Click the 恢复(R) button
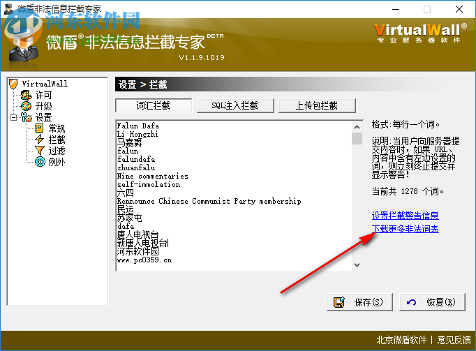The height and width of the screenshot is (351, 476). (x=432, y=302)
